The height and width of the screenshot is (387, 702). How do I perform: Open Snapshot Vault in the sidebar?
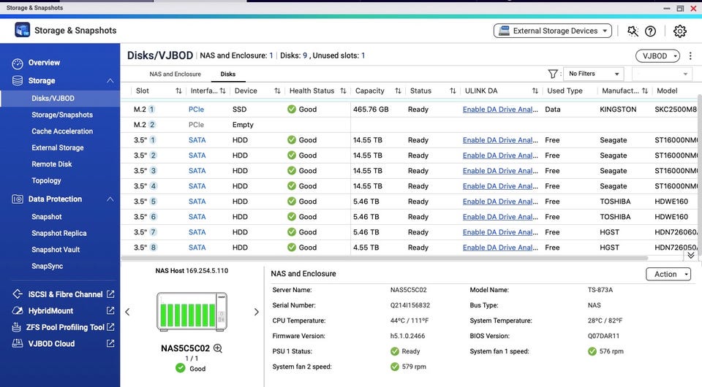(x=56, y=250)
